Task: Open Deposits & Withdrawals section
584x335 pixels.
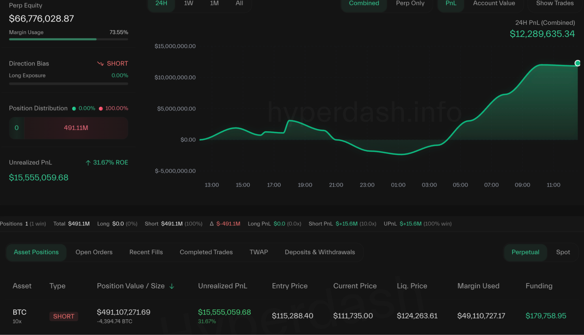Action: (x=320, y=252)
